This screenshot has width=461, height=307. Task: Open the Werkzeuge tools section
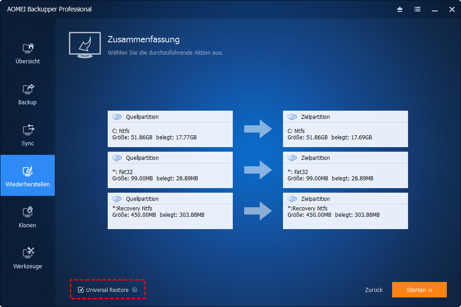[28, 259]
